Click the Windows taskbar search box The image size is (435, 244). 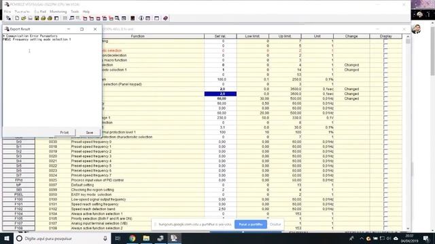pyautogui.click(x=62, y=238)
